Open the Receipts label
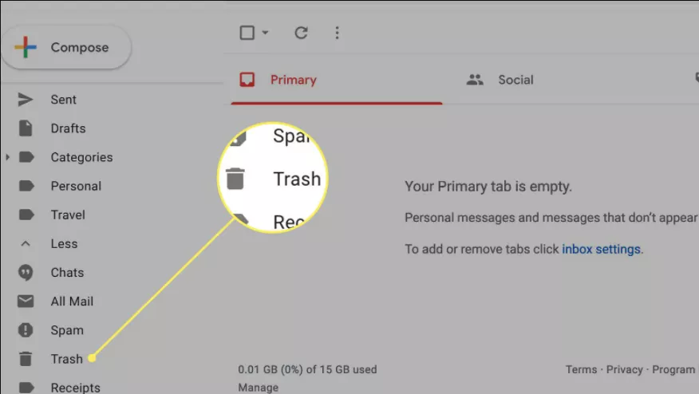This screenshot has width=699, height=394. [x=75, y=388]
